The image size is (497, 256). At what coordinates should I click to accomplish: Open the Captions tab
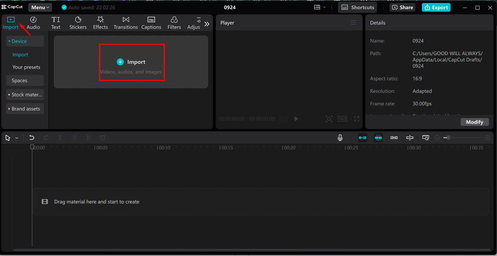(x=151, y=23)
